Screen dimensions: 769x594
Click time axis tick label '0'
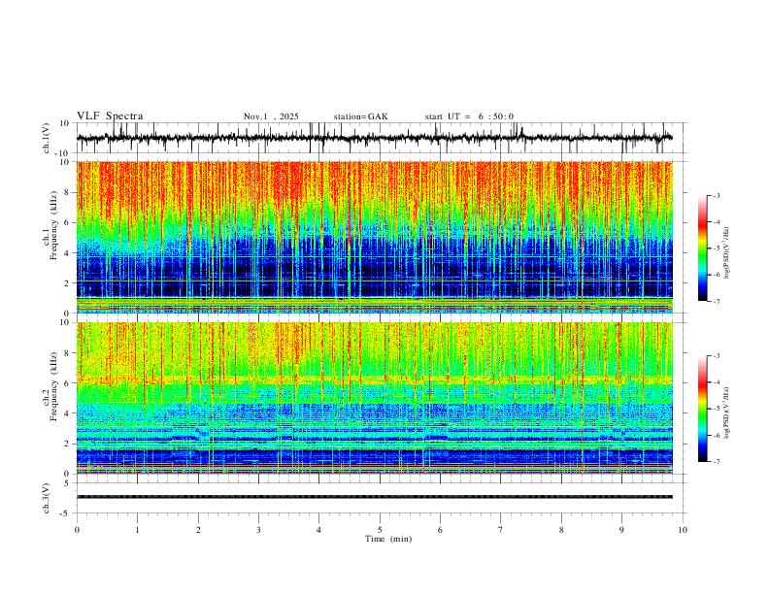coord(77,530)
